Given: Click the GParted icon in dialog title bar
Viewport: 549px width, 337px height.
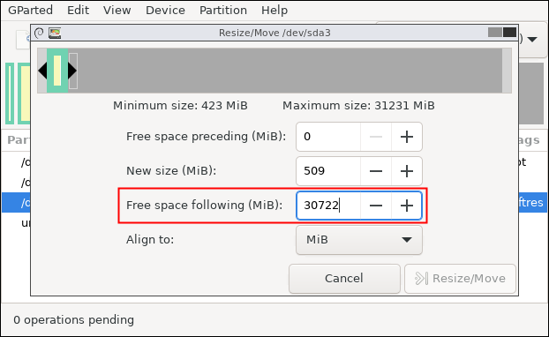Looking at the screenshot, I should 55,33.
